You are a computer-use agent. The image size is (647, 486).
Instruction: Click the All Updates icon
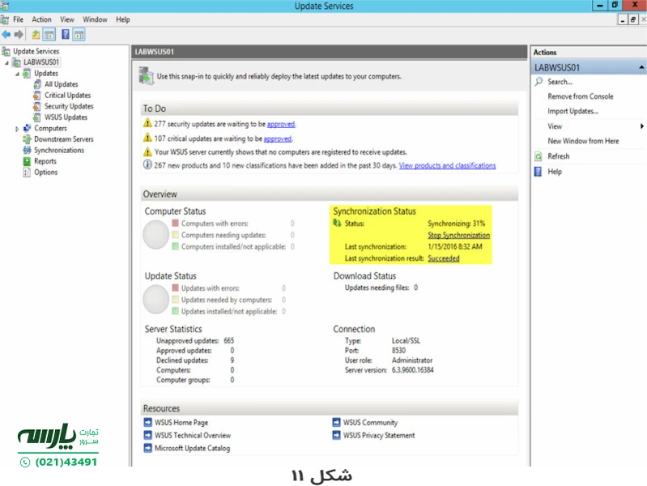coord(37,84)
